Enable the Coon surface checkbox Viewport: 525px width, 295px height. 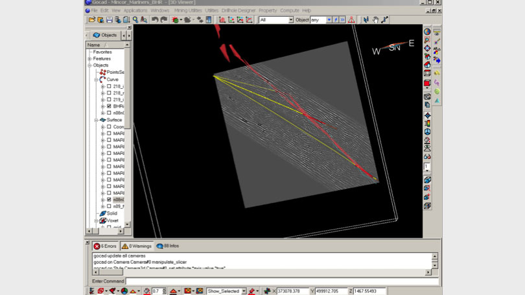coord(109,127)
